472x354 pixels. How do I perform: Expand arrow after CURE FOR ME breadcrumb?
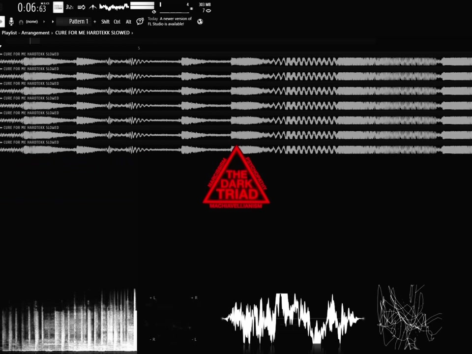132,33
